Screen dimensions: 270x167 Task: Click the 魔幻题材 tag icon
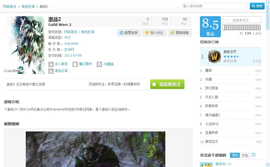[x=75, y=64]
